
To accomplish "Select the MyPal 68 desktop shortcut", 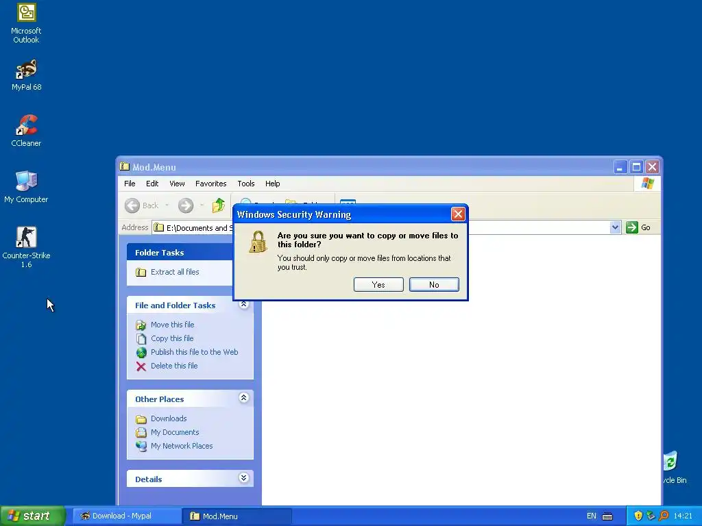I will click(26, 75).
